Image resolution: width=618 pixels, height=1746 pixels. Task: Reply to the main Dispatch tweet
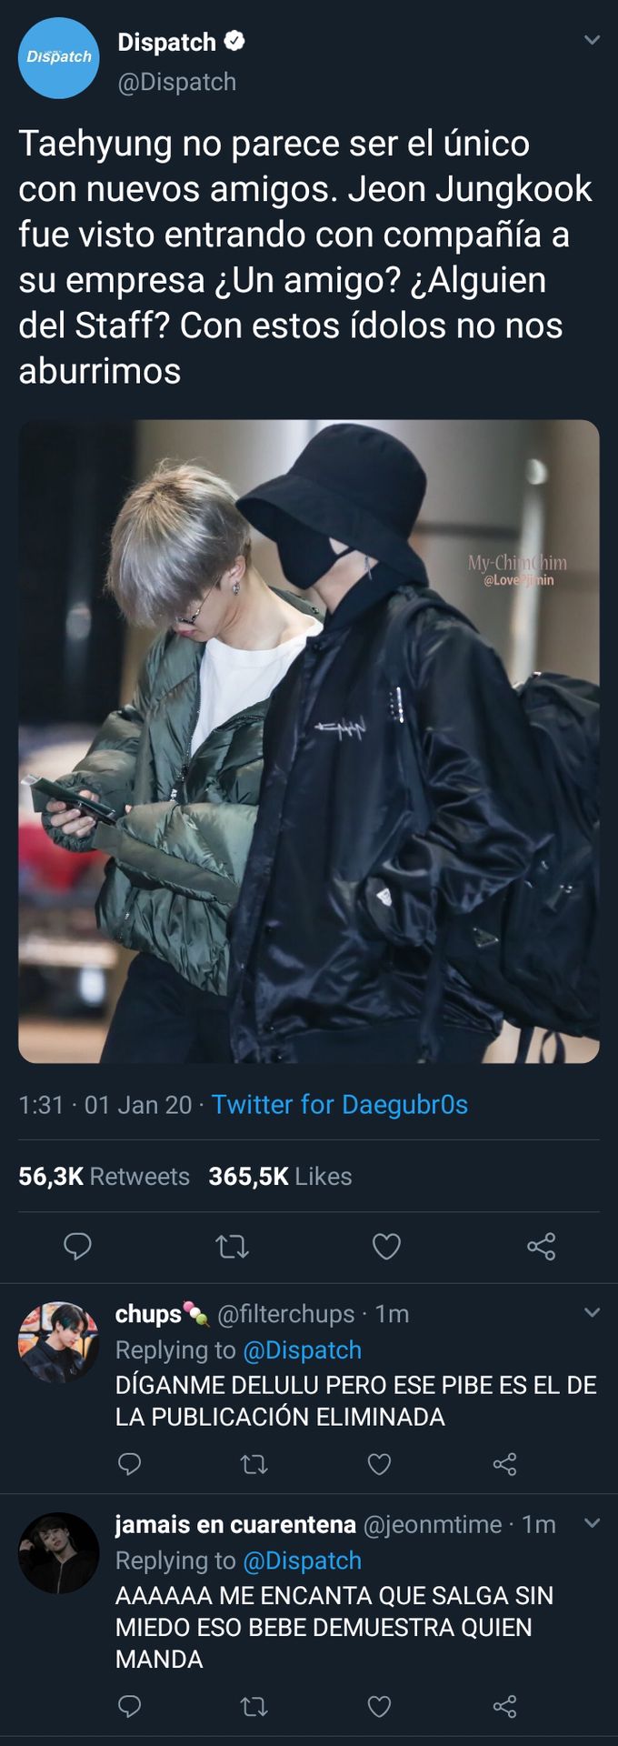click(x=77, y=1246)
